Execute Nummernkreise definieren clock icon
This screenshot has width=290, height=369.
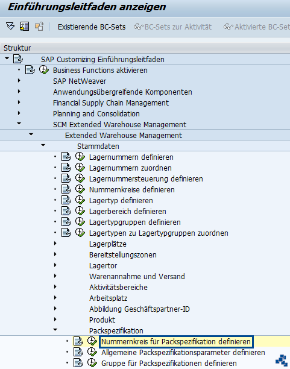point(80,189)
